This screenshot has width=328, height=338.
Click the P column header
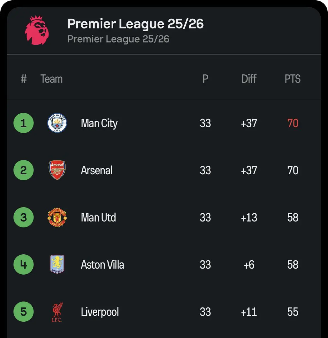(x=205, y=79)
